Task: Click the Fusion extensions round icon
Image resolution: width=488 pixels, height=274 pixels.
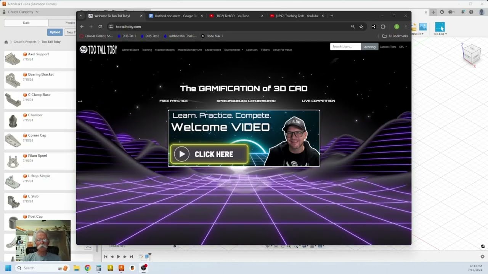Action: point(442,12)
